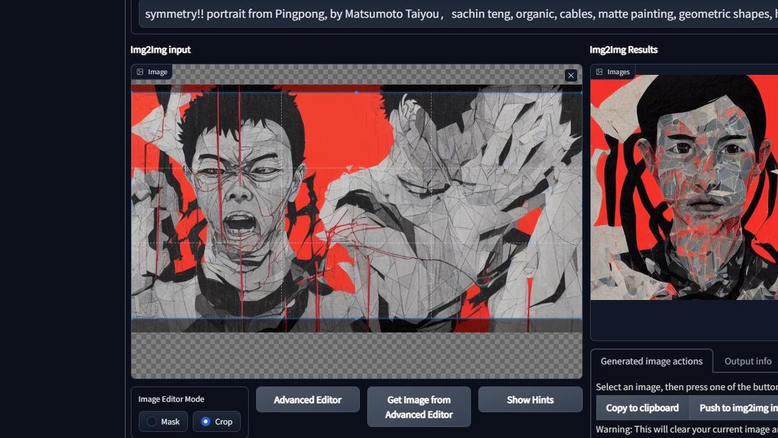Open the Advanced Editor

tap(308, 400)
